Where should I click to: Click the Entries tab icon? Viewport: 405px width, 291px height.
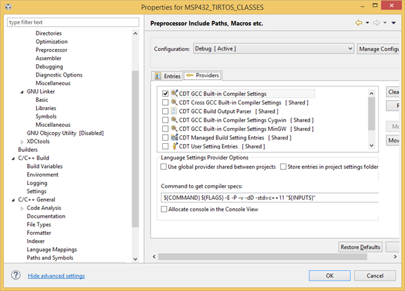(158, 76)
